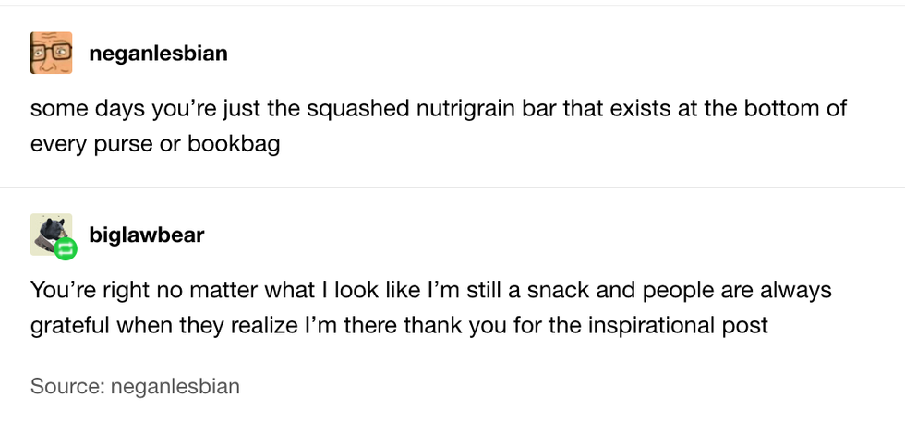Click the green reblog badge icon
905x422 pixels.
click(x=65, y=247)
